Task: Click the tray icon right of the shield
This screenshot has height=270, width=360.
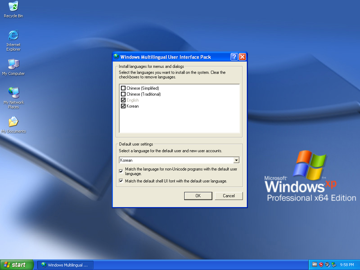Action: (327, 264)
